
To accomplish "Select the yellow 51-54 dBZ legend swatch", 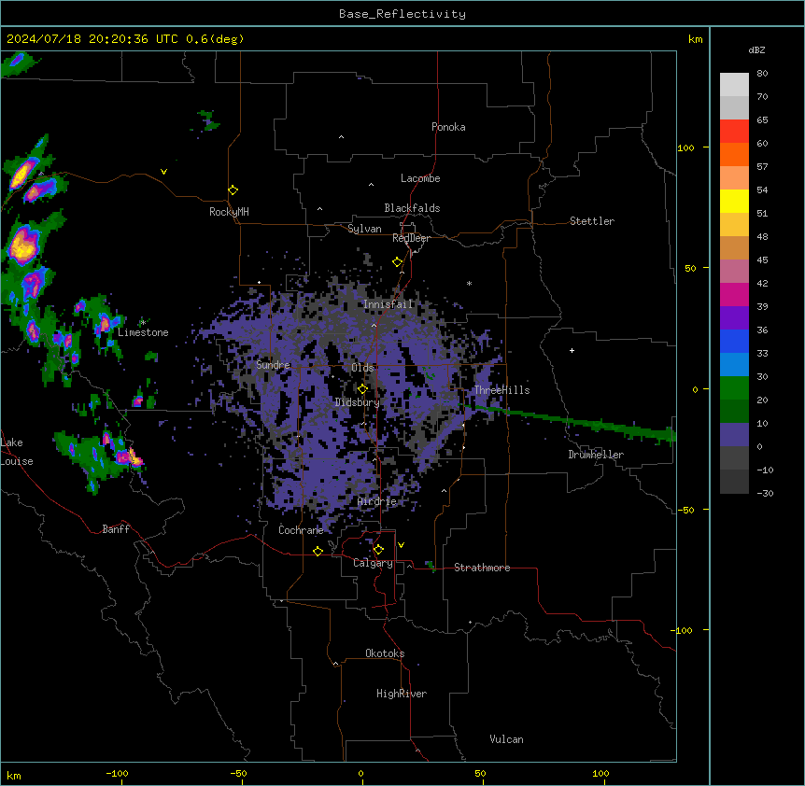I will point(734,201).
